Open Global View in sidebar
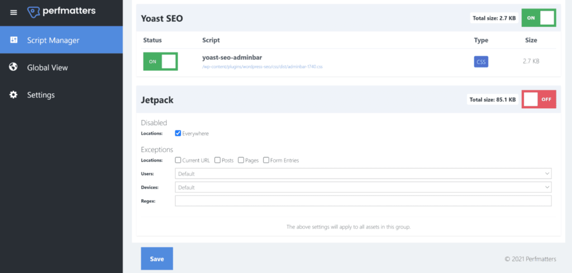The height and width of the screenshot is (273, 572). (47, 68)
